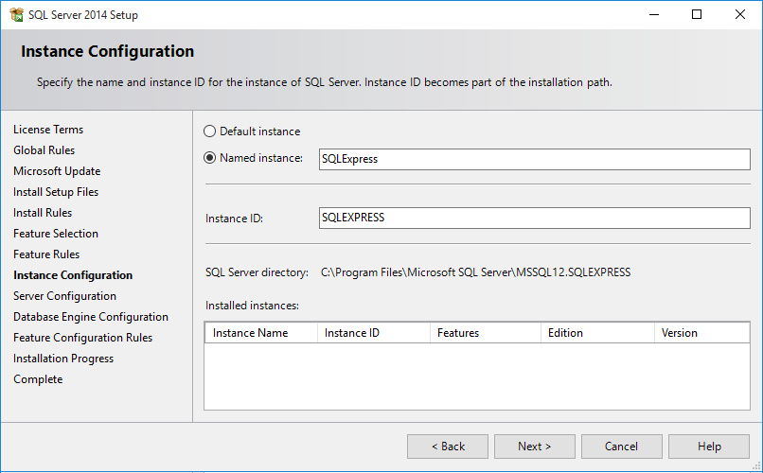The width and height of the screenshot is (763, 473).
Task: Select the Default instance radio button
Action: point(209,131)
